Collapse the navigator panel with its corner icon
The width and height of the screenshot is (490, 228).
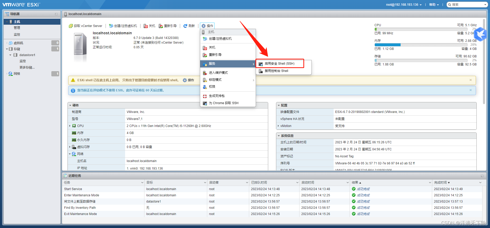click(x=56, y=14)
